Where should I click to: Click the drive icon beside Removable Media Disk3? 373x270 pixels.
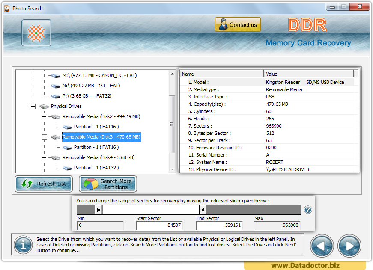click(x=55, y=137)
